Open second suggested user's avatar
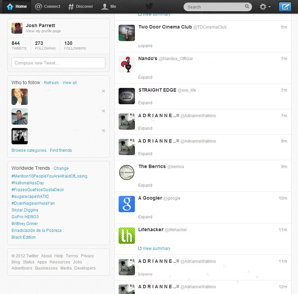Screen dimensions: 298x294 pyautogui.click(x=20, y=116)
